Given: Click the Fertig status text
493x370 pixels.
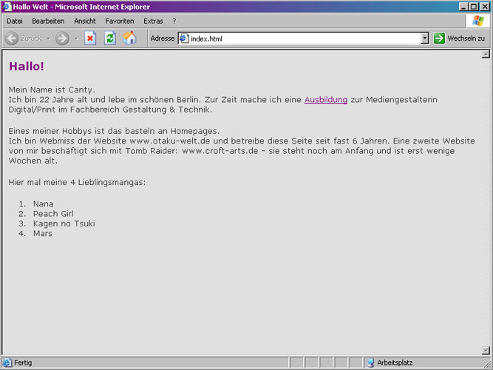Looking at the screenshot, I should (x=23, y=363).
